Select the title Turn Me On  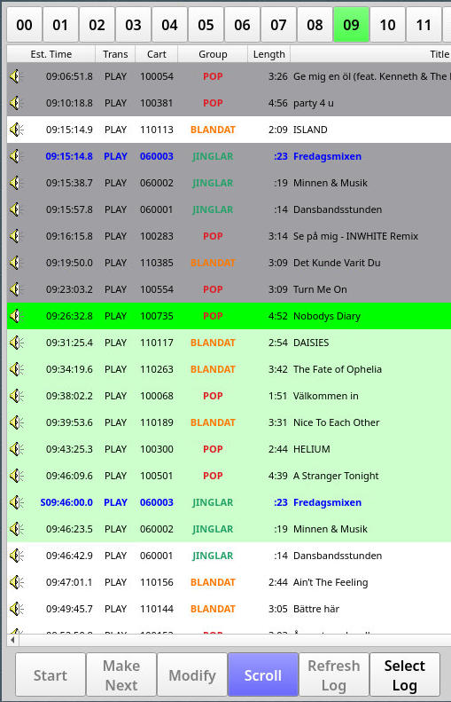click(320, 289)
